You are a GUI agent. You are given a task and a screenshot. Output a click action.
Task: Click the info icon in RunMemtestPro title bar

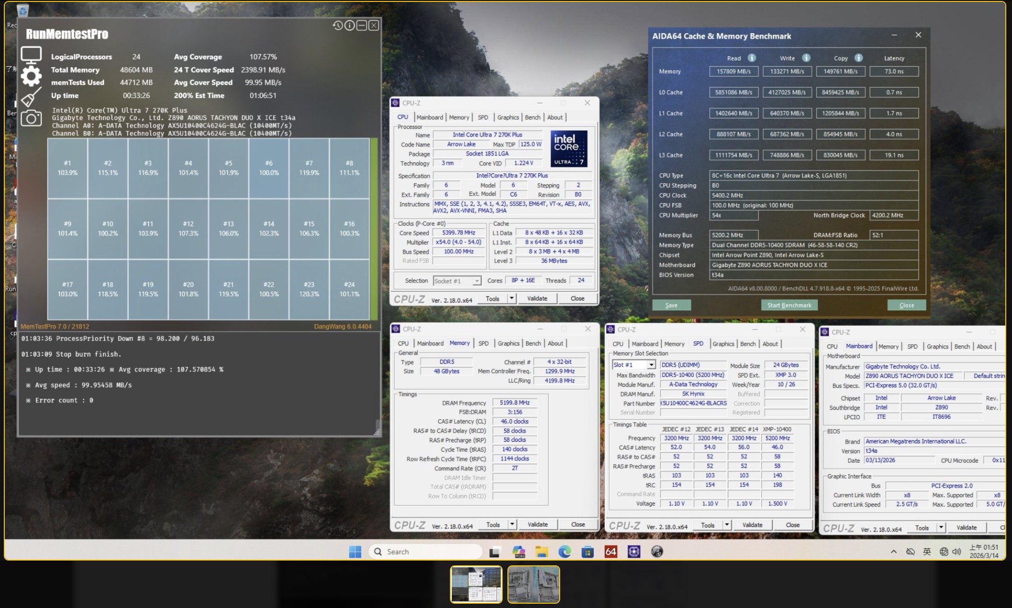tap(350, 25)
